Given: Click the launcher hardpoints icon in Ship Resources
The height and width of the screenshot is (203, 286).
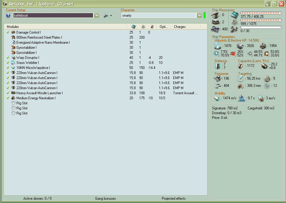Looking at the screenshot, I should click(215, 22).
